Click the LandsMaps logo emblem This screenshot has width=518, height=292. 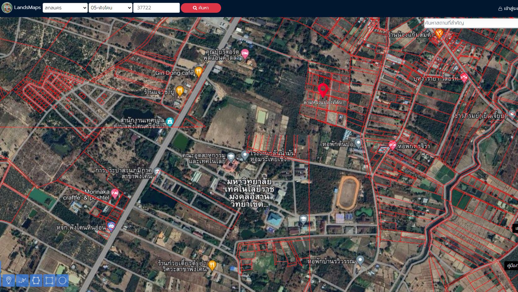click(7, 7)
